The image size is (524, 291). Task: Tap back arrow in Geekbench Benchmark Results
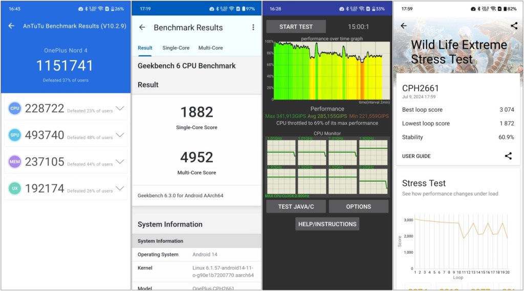click(x=142, y=28)
